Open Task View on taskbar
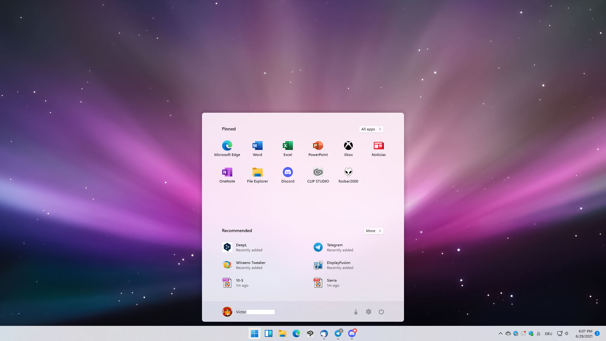This screenshot has width=606, height=341. click(x=268, y=333)
